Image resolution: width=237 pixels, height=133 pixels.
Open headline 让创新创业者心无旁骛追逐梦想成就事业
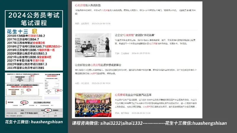[x=98, y=65]
